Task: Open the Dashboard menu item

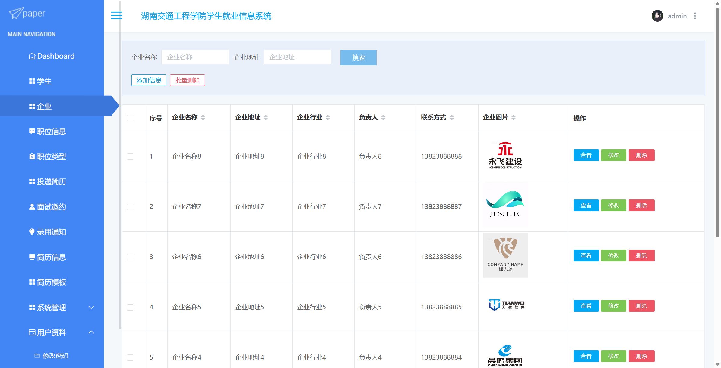Action: click(x=52, y=56)
